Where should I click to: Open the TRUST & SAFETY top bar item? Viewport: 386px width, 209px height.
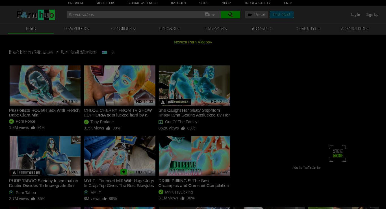click(257, 3)
